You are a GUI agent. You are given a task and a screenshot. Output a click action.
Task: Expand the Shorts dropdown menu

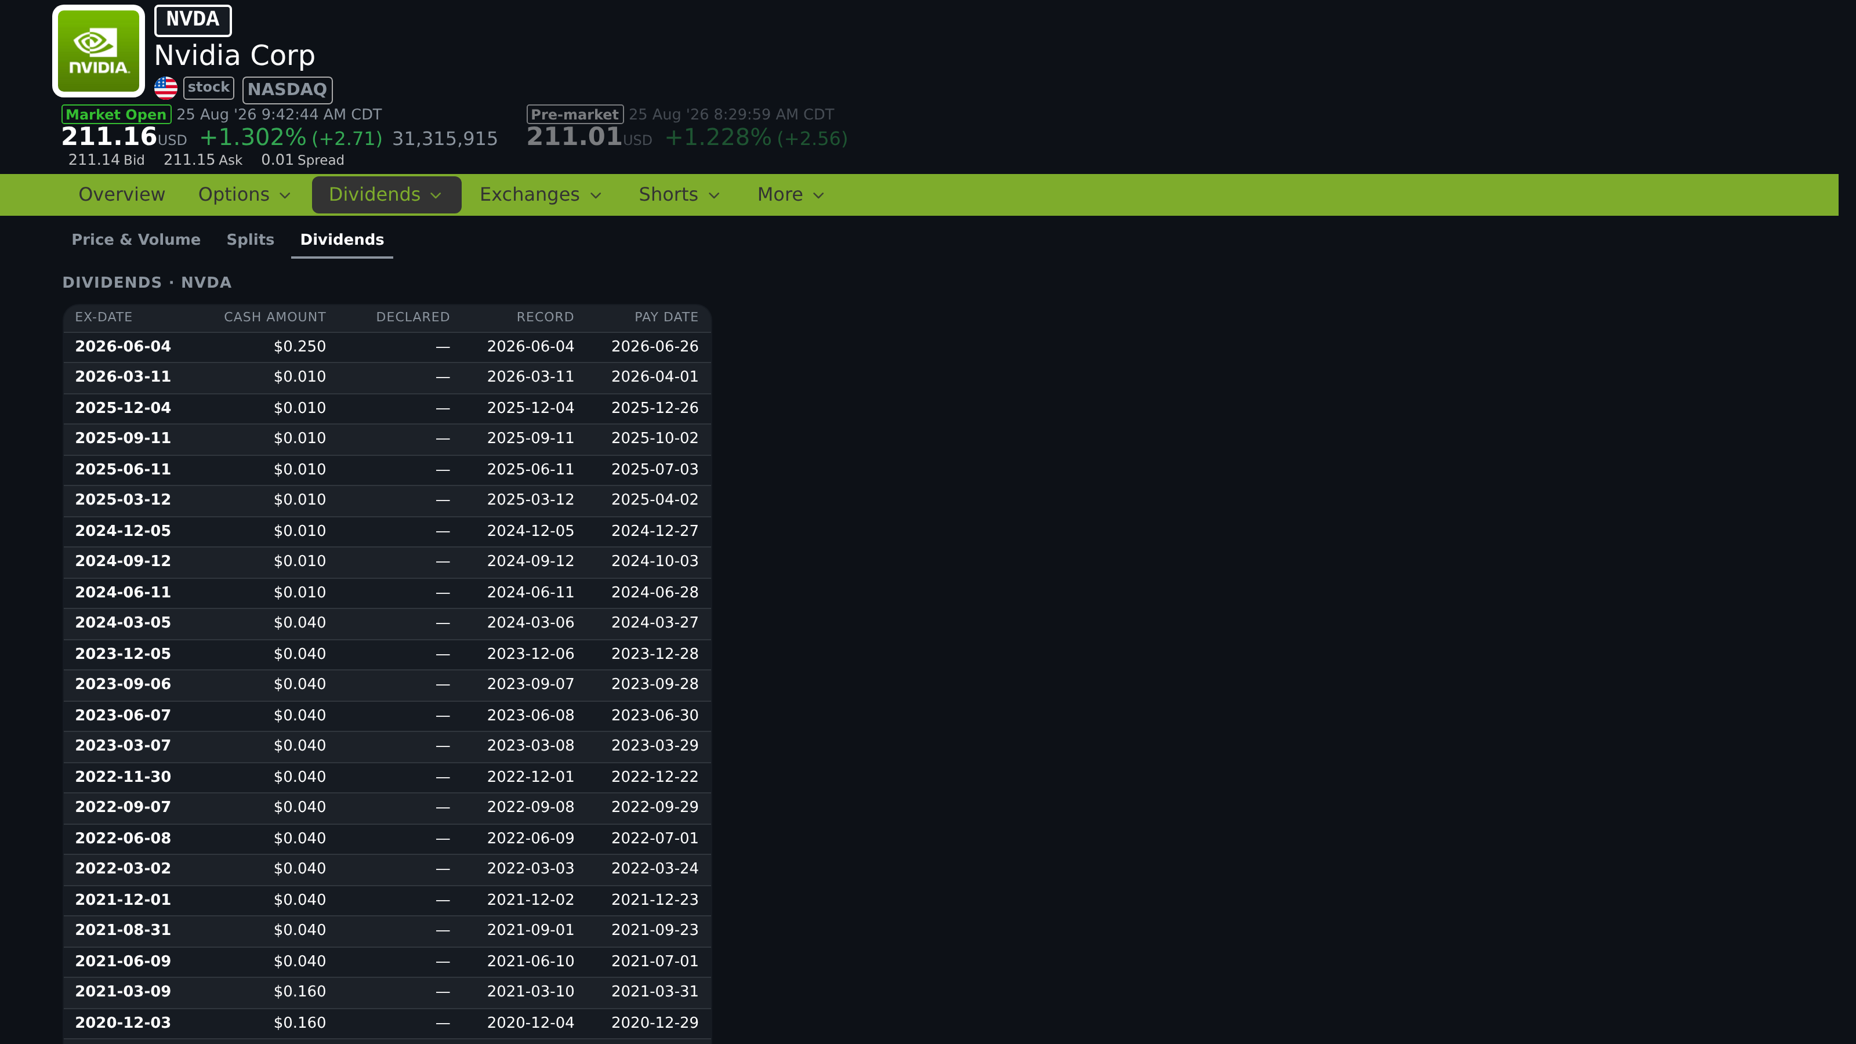680,194
